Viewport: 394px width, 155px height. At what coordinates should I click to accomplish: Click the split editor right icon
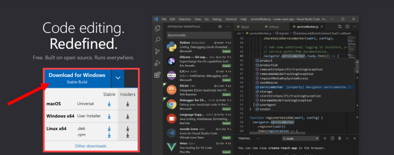(x=347, y=26)
